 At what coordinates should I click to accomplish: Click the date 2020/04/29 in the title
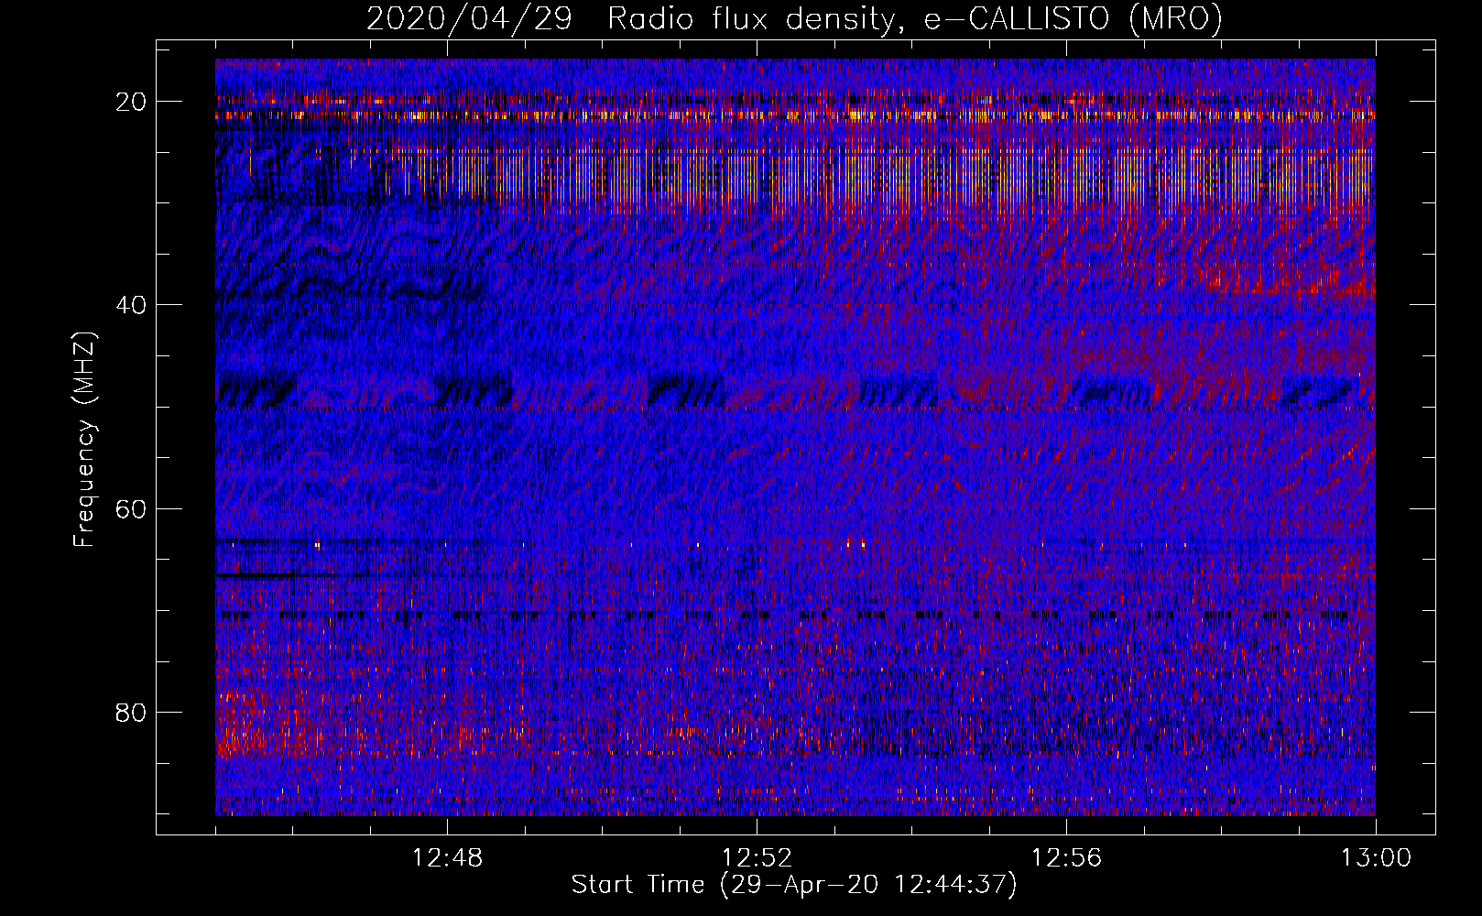(469, 19)
